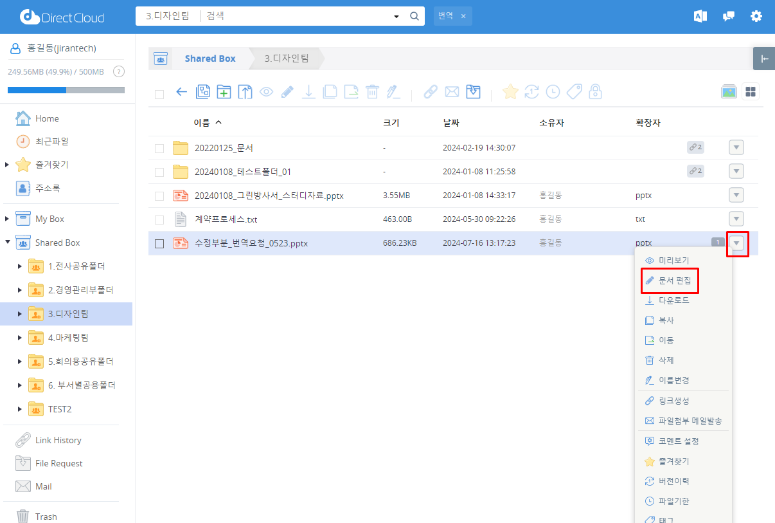Select 다운로드 in the context menu
The width and height of the screenshot is (775, 523).
tap(673, 300)
